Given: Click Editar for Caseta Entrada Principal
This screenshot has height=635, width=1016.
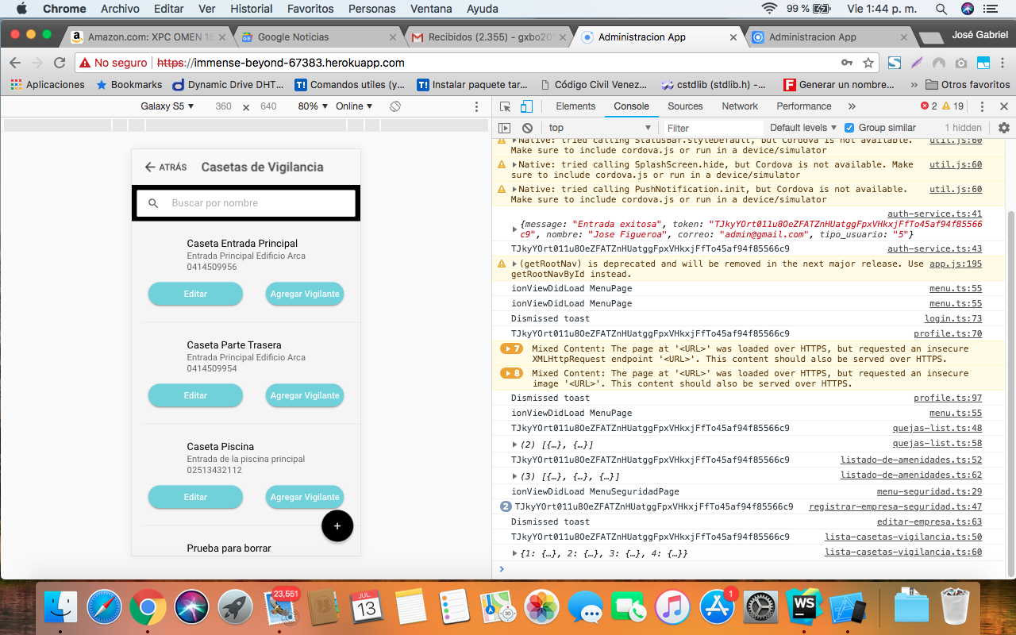Looking at the screenshot, I should coord(195,294).
